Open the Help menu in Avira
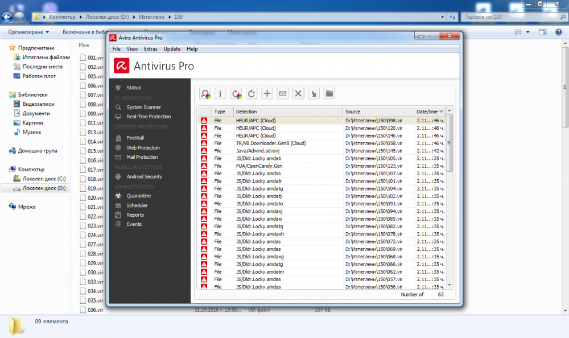 (x=192, y=48)
